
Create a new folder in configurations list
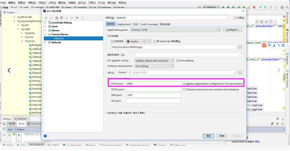tap(77, 18)
